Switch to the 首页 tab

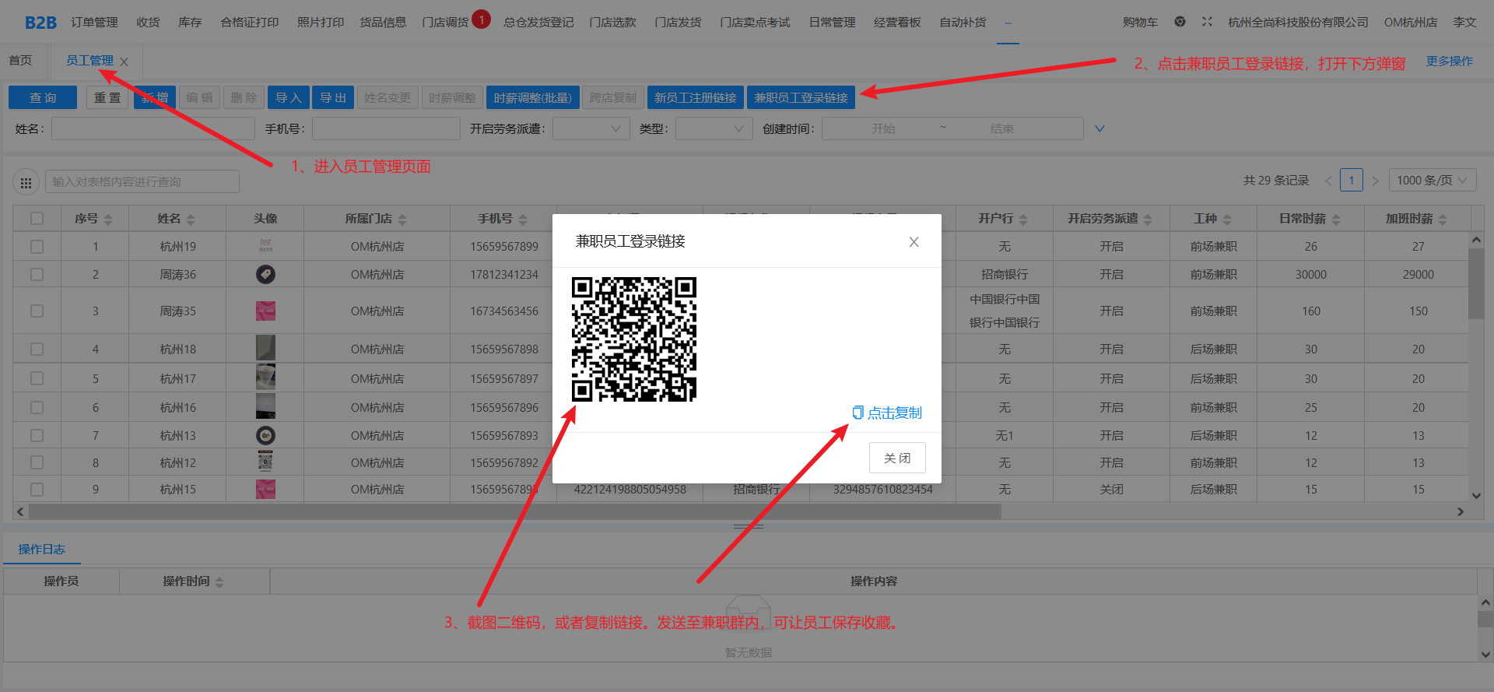coord(21,61)
